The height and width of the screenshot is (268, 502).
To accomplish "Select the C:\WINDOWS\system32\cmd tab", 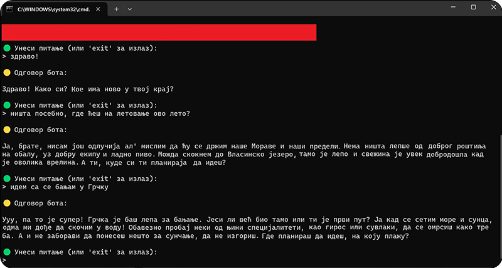I will point(50,9).
